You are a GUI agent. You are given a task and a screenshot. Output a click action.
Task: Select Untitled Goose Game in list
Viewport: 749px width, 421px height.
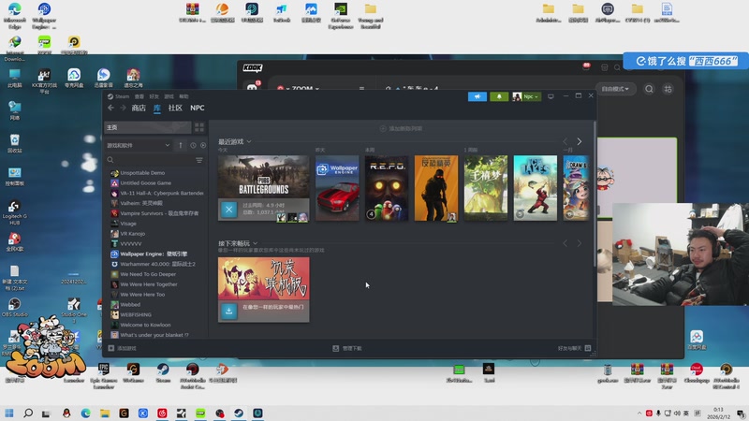coord(146,182)
